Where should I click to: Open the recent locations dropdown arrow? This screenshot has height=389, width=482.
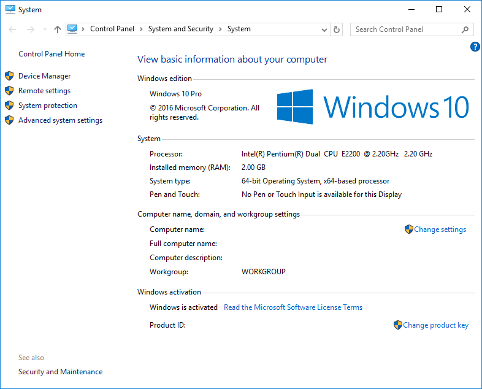[x=45, y=29]
